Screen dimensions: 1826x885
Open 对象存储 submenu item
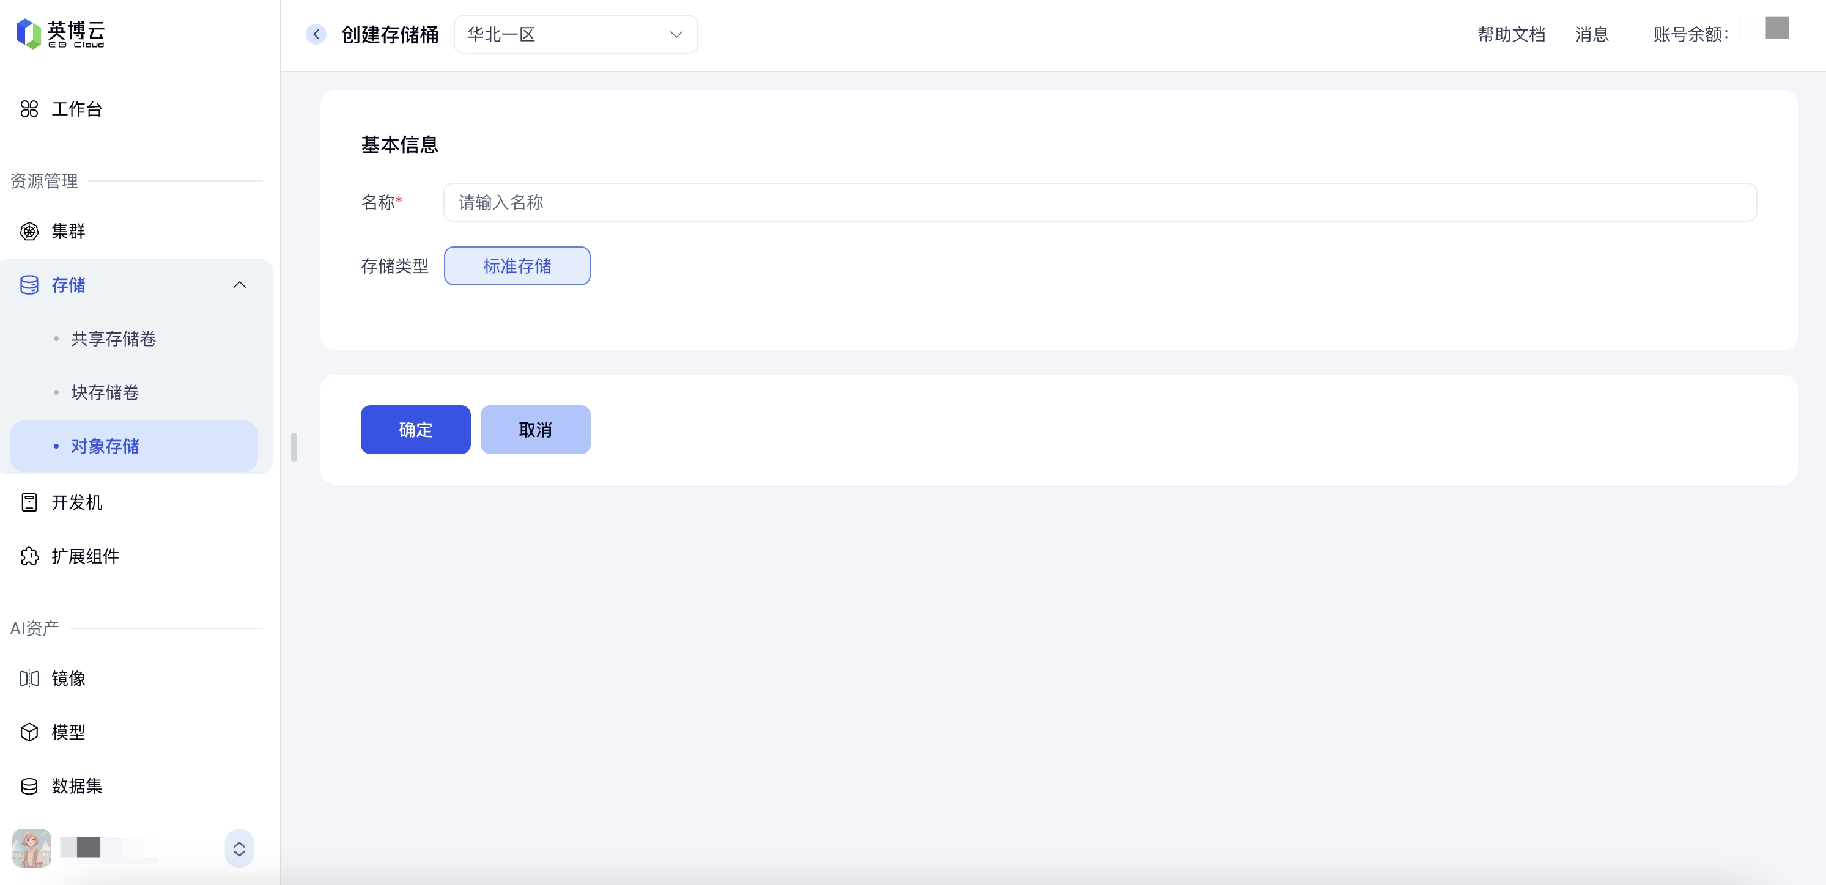134,446
